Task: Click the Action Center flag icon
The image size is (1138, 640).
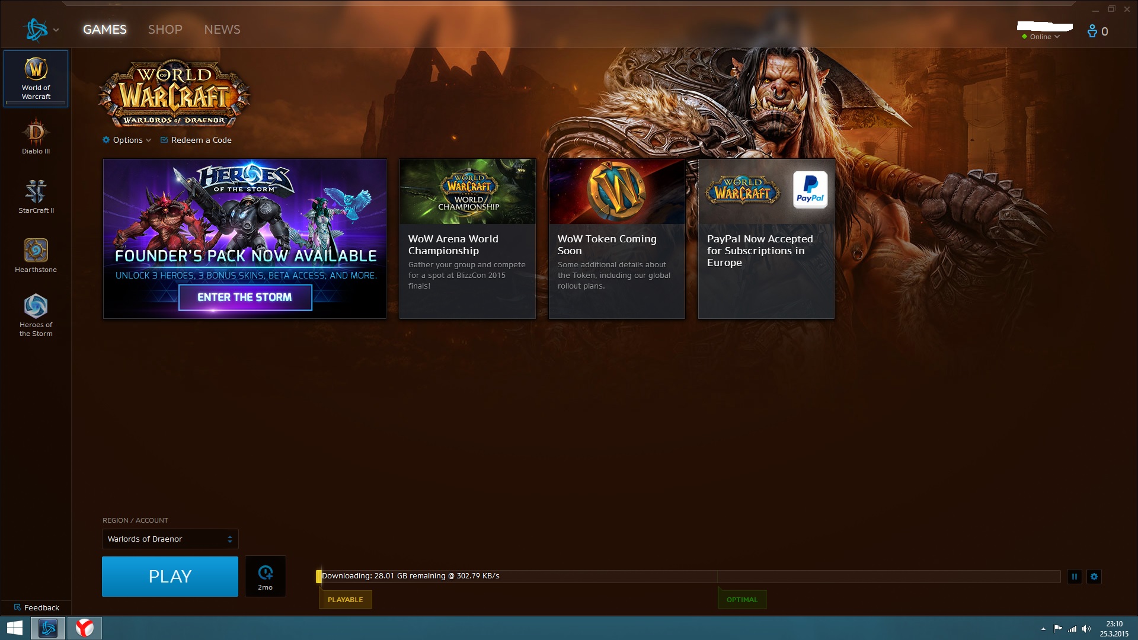Action: (1057, 629)
